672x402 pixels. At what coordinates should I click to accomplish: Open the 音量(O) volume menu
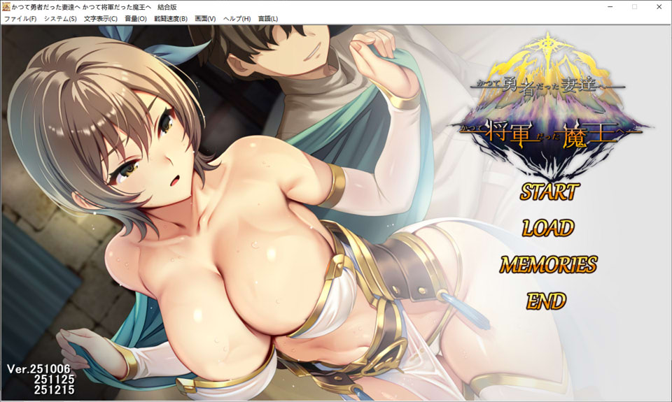coord(135,19)
